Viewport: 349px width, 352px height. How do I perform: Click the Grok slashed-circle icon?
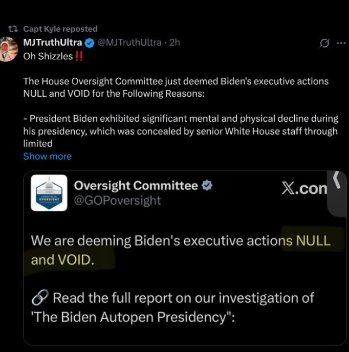(324, 43)
